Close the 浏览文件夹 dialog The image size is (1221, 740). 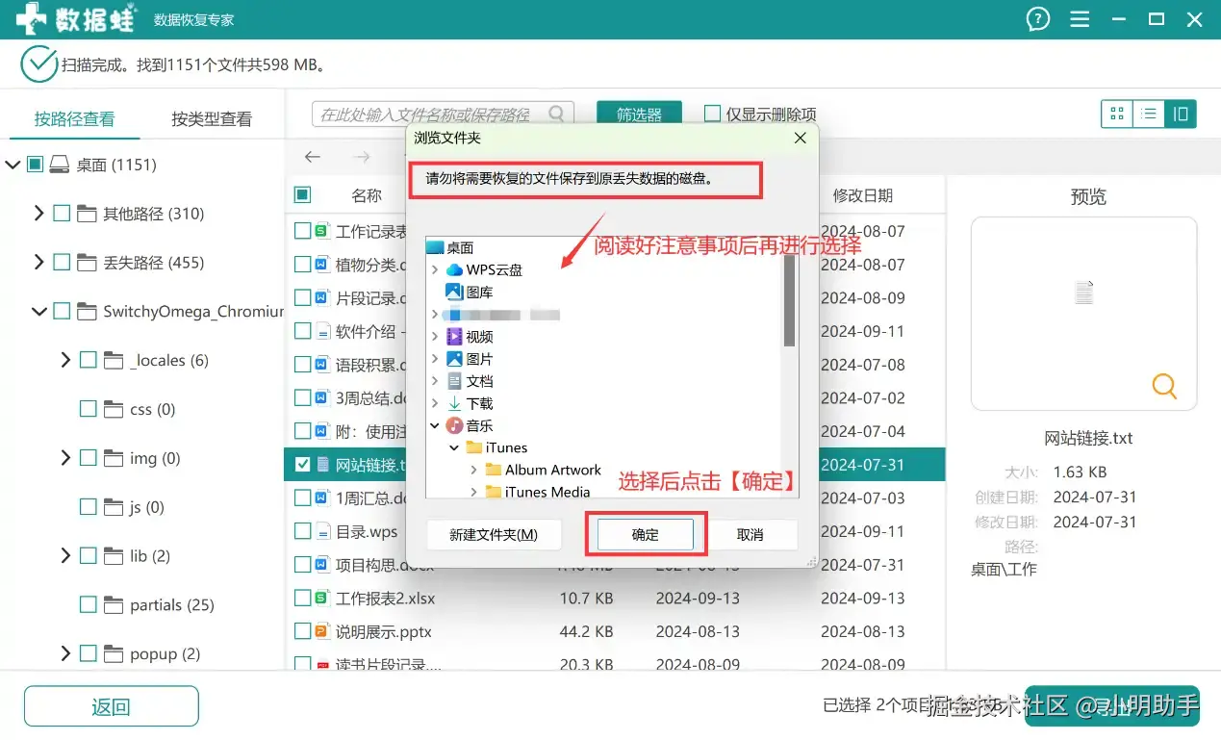800,138
